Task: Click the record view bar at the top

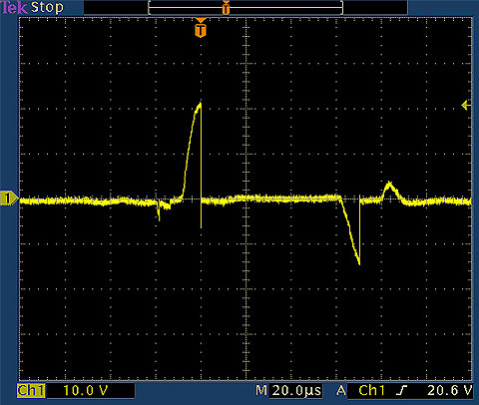Action: pos(245,8)
